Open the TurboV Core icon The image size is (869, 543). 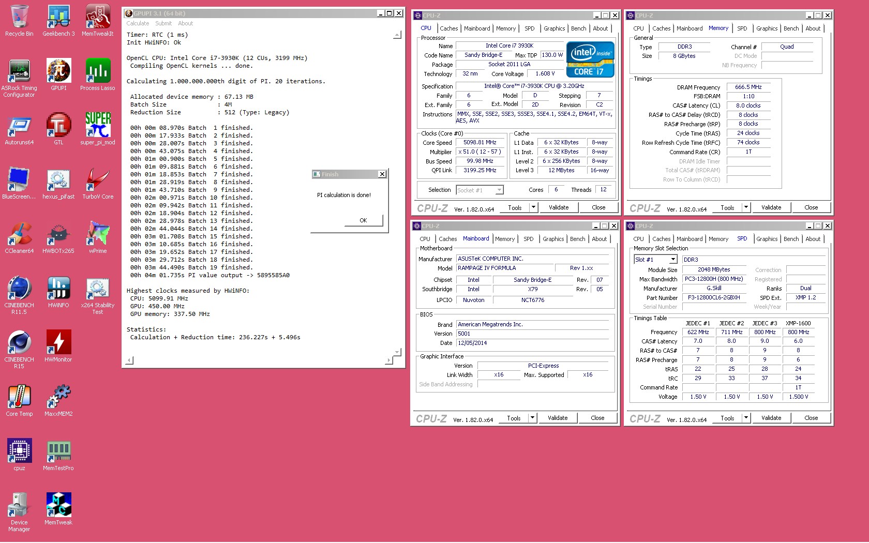point(98,184)
